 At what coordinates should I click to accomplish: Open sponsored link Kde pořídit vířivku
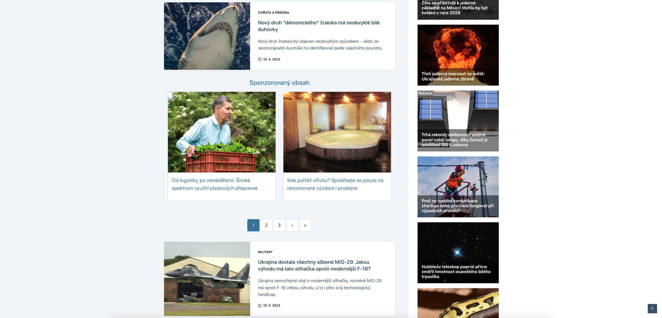(335, 184)
